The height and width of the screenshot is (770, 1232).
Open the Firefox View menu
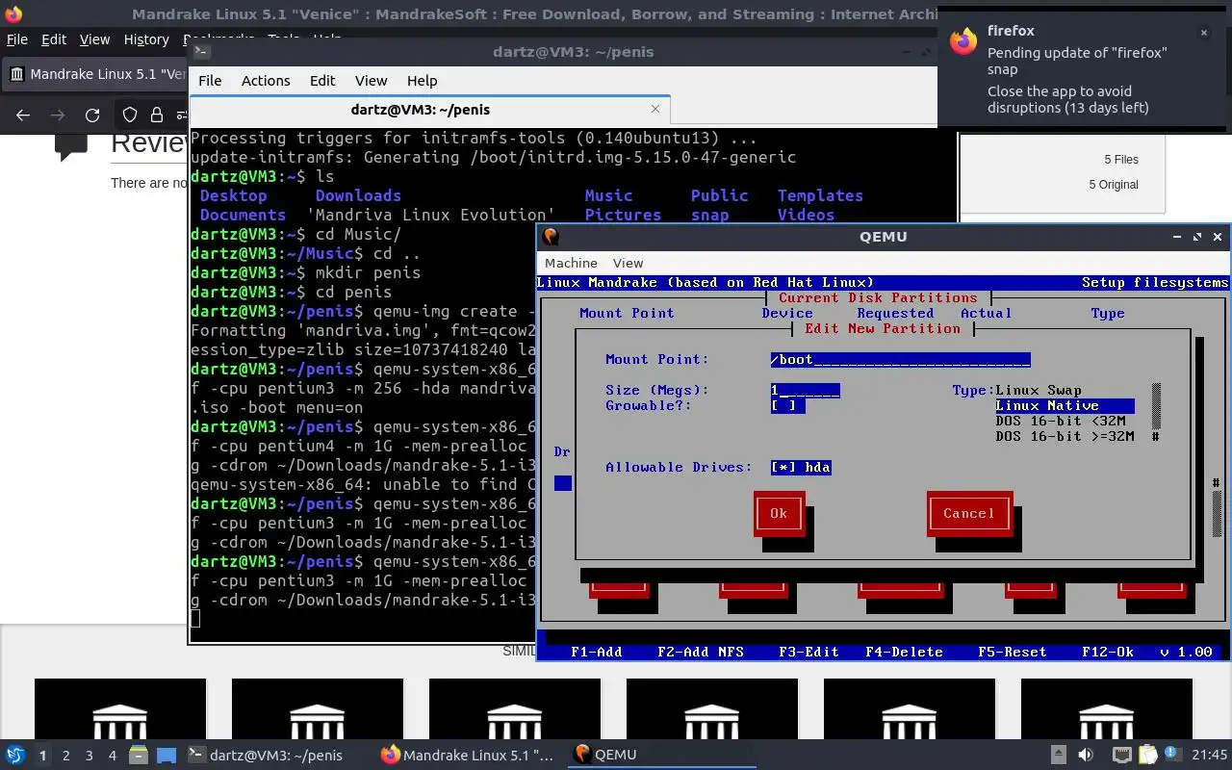(x=94, y=39)
